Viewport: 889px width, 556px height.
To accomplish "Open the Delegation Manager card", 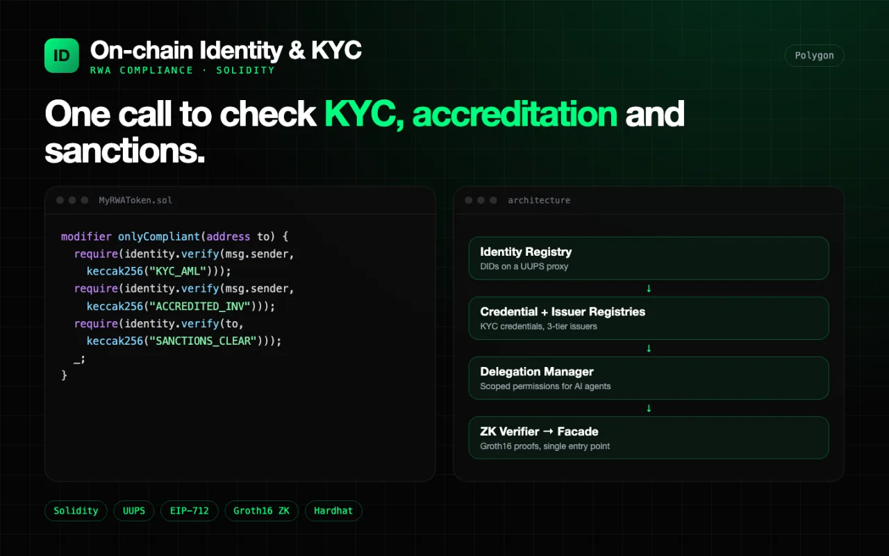I will point(649,378).
